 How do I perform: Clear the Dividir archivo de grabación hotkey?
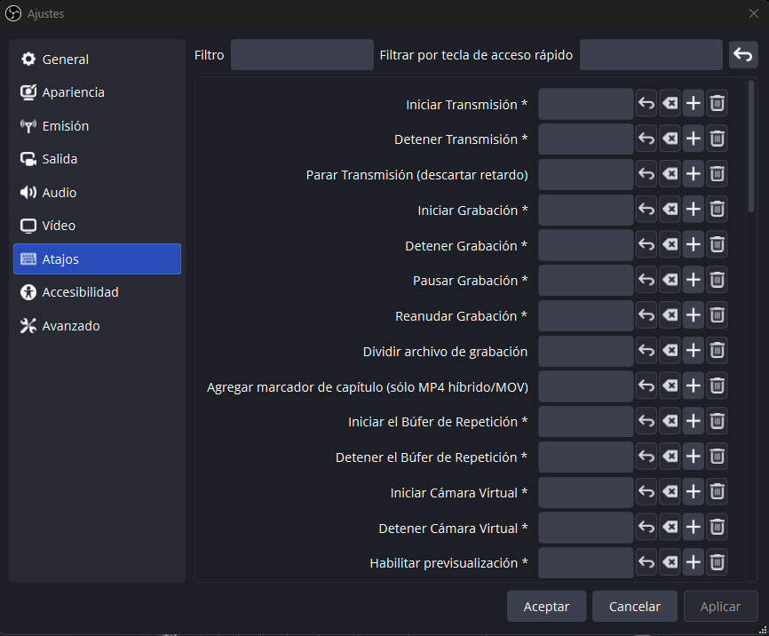point(670,351)
